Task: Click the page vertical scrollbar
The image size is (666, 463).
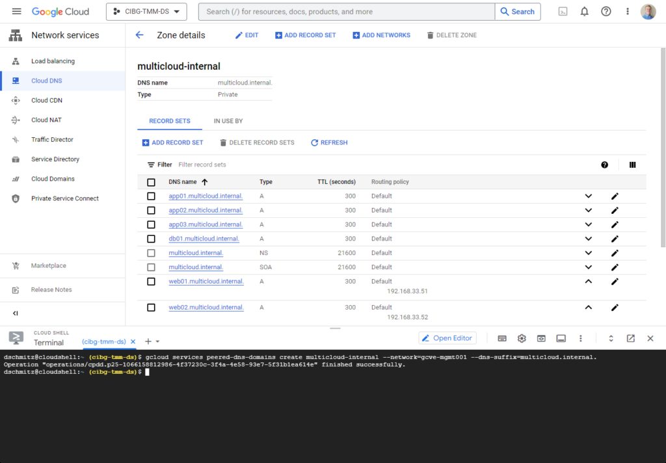Action: 663,147
